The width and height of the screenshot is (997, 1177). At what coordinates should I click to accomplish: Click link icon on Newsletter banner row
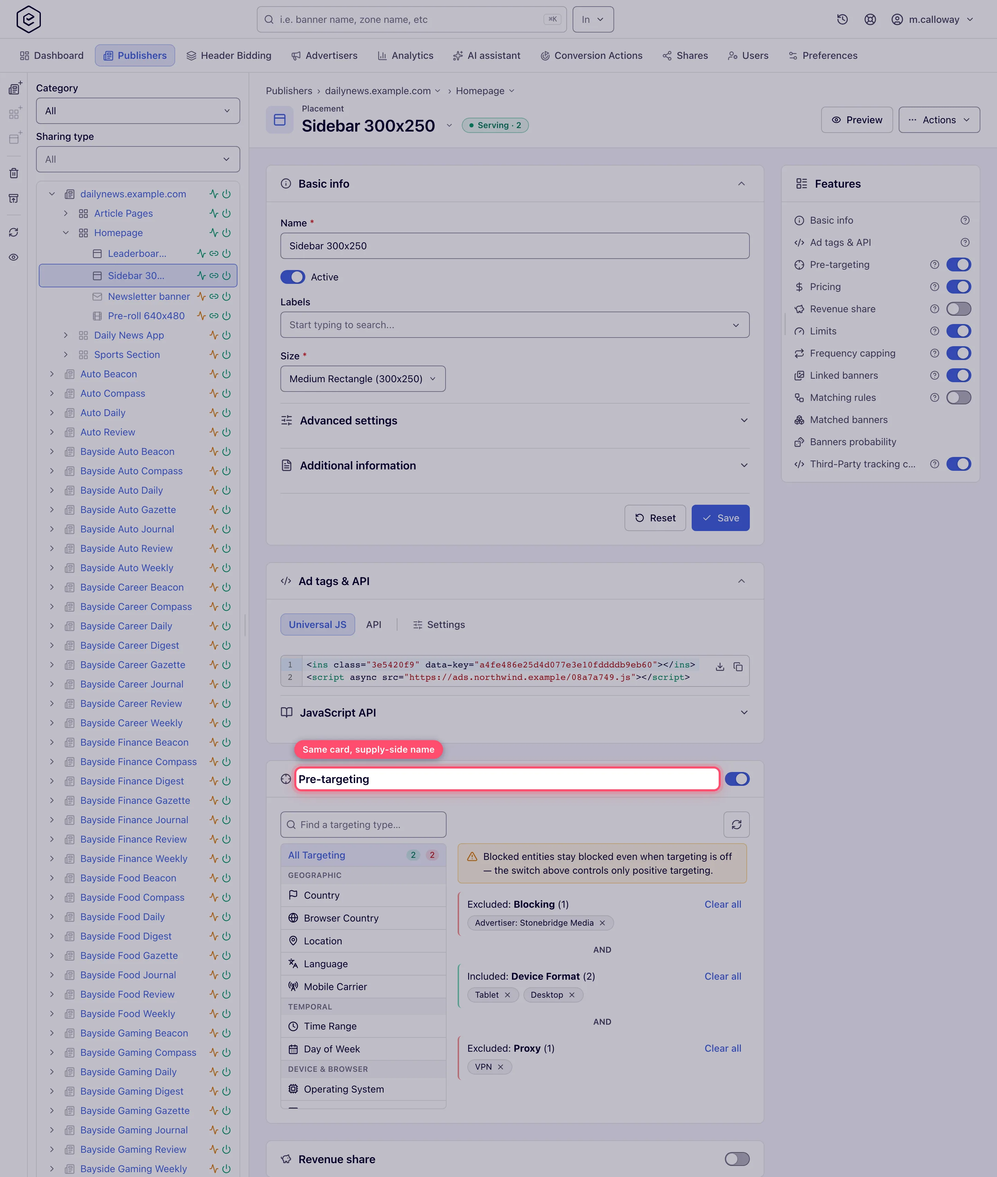coord(214,296)
